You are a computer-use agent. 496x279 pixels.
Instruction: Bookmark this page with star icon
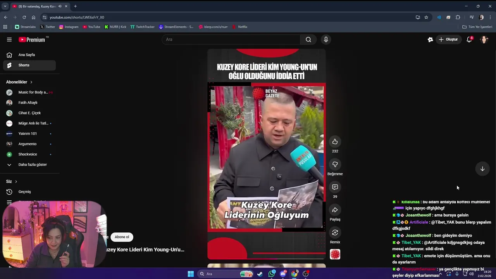coord(426,17)
